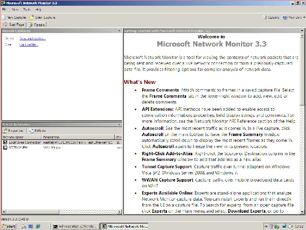Click the networks horizontal scrollbar thumb
306x230 pixels.
coord(32,212)
